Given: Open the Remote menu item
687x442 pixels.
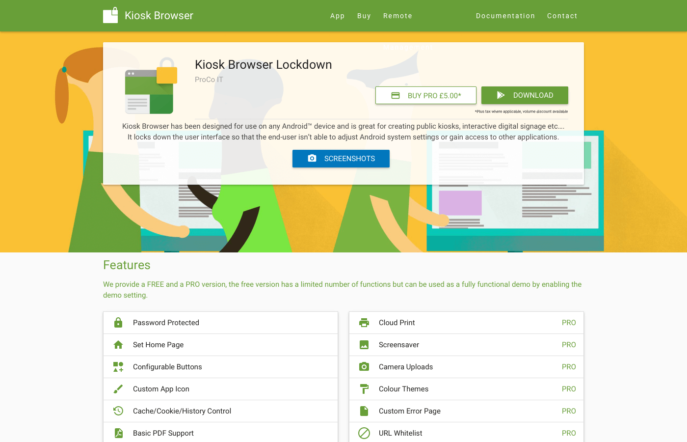Looking at the screenshot, I should 398,16.
